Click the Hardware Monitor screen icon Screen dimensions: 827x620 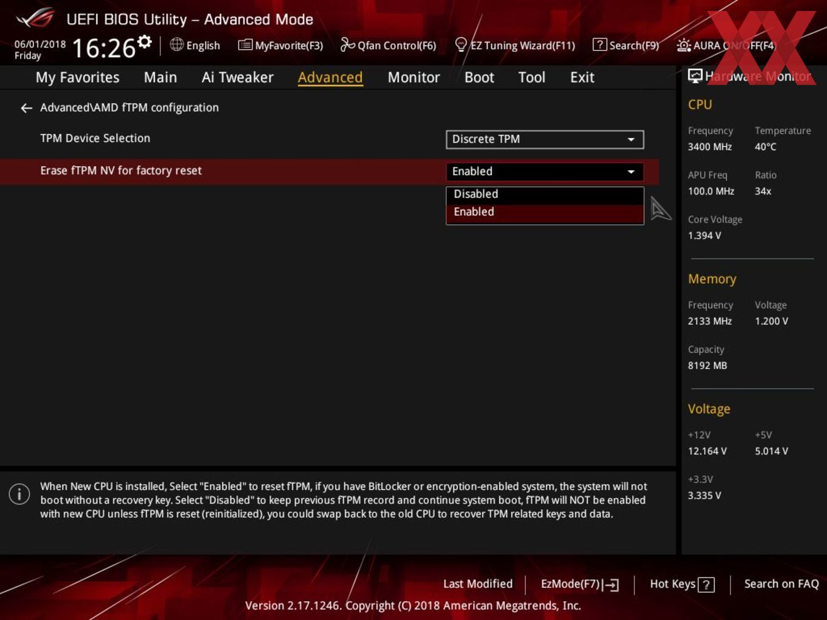pyautogui.click(x=695, y=76)
